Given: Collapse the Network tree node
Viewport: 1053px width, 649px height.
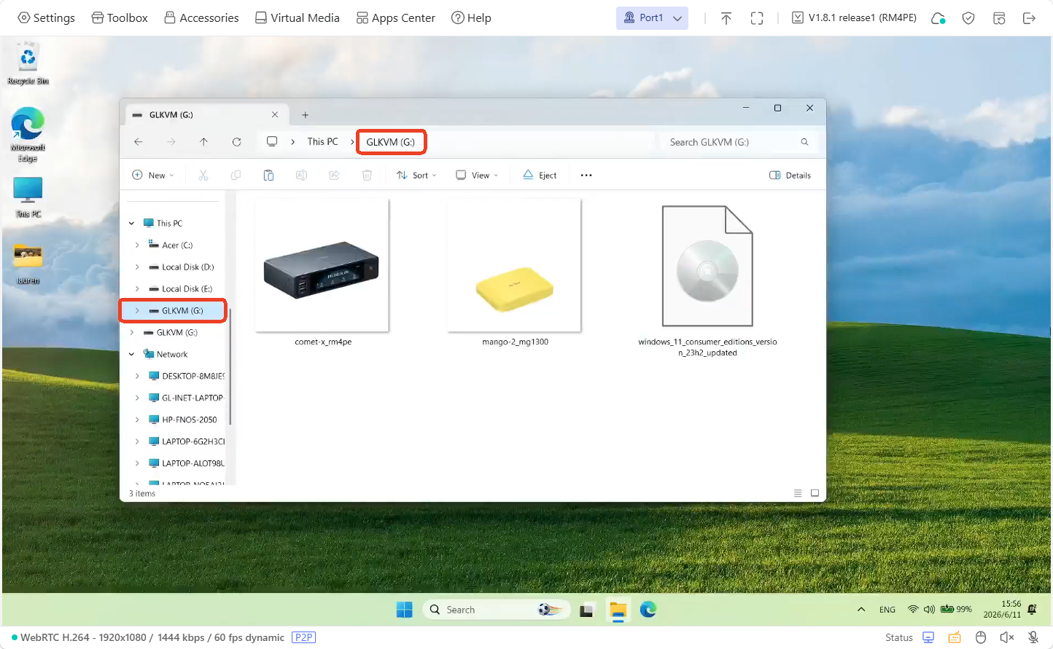Looking at the screenshot, I should coord(132,355).
